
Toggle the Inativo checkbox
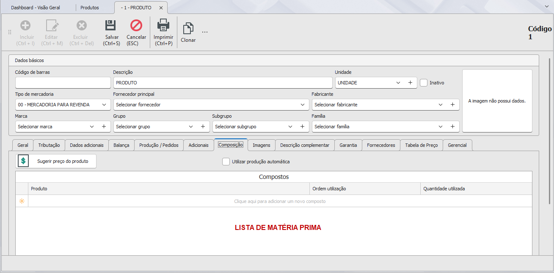(424, 83)
